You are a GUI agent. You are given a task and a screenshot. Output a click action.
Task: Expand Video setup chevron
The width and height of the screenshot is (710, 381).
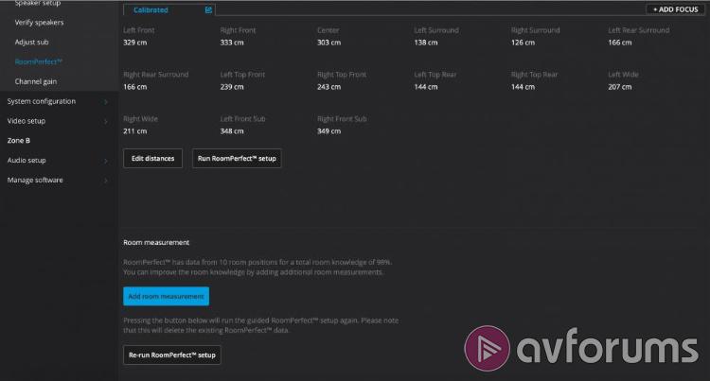[x=105, y=121]
